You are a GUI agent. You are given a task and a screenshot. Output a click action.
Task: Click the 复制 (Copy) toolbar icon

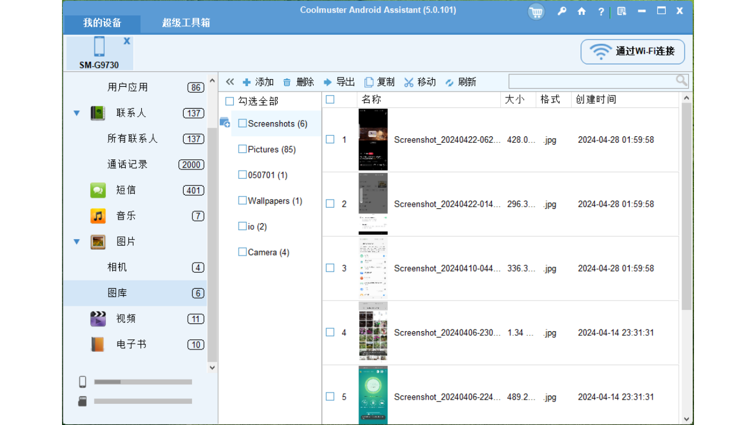pyautogui.click(x=367, y=81)
